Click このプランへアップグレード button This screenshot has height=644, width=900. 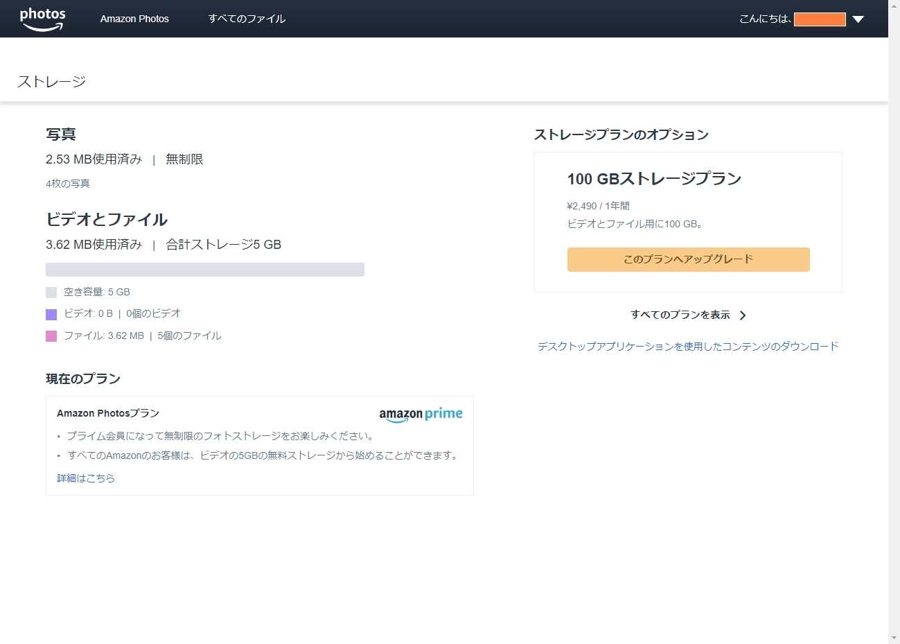[x=688, y=259]
